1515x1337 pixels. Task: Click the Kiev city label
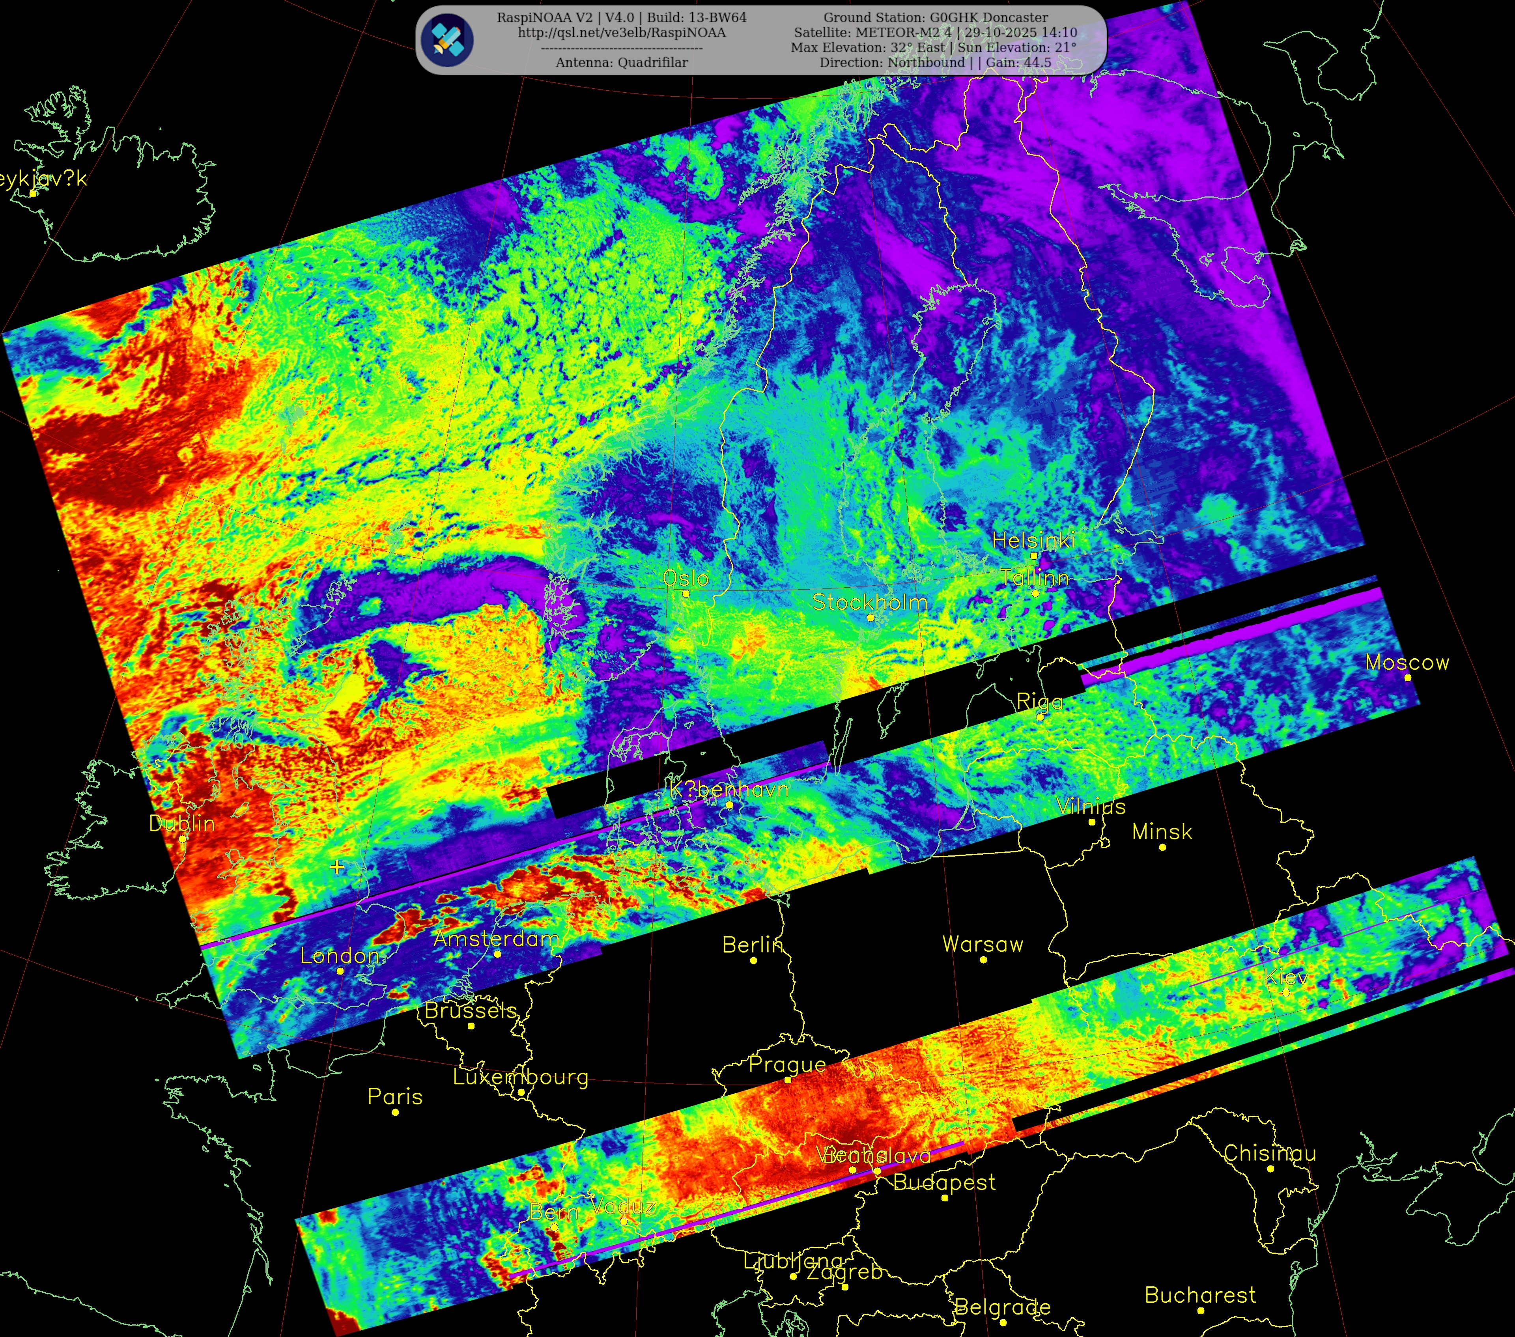tap(1286, 976)
